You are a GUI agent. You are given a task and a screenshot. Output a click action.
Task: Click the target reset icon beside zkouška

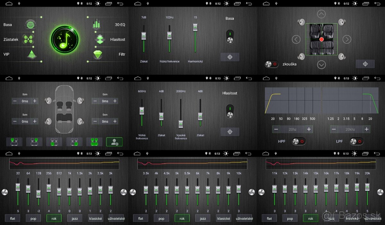coord(365,64)
